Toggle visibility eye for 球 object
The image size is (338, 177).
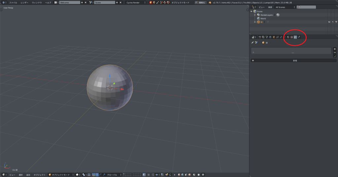(x=329, y=22)
